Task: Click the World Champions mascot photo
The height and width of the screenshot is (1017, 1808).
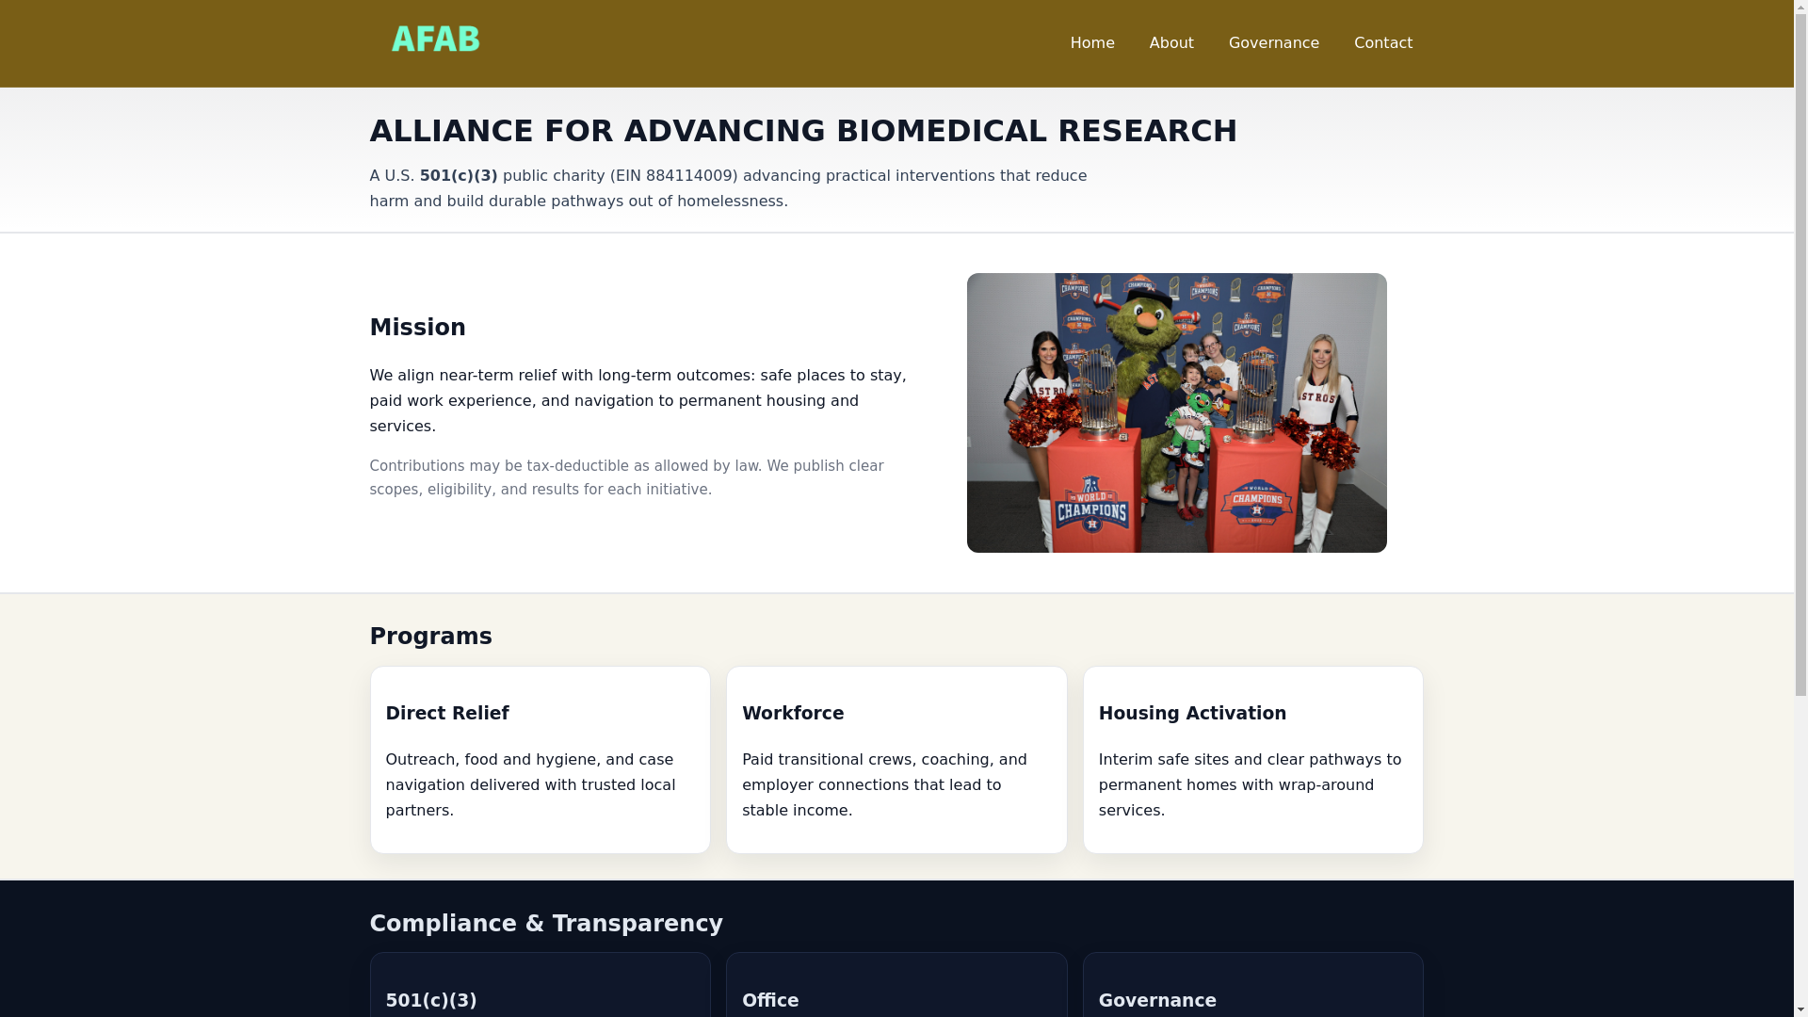Action: 1175,412
